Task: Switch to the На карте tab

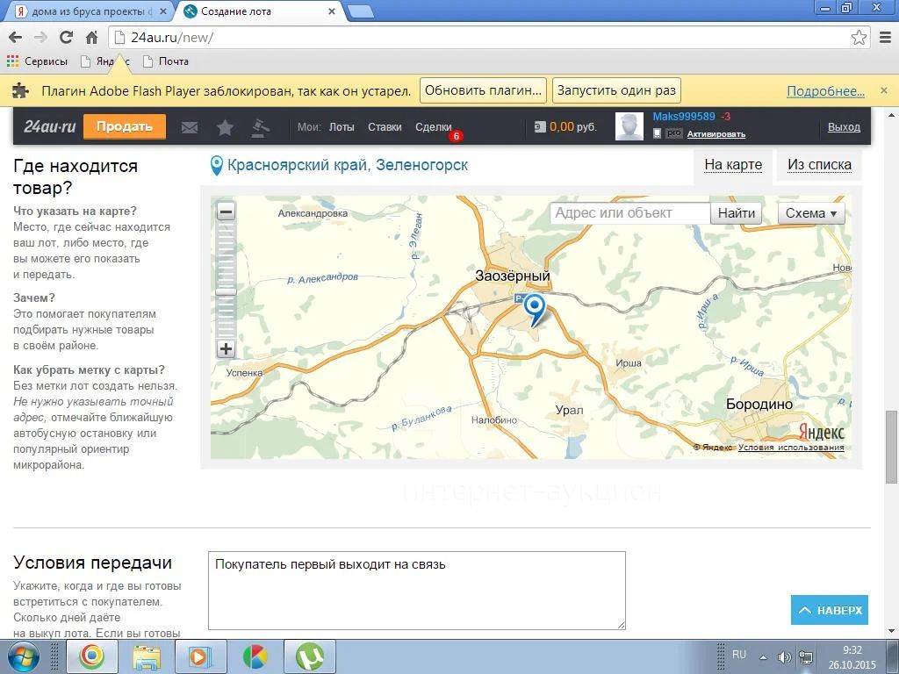Action: point(733,165)
